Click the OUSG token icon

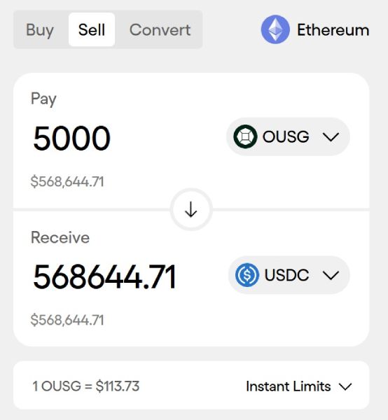(245, 136)
